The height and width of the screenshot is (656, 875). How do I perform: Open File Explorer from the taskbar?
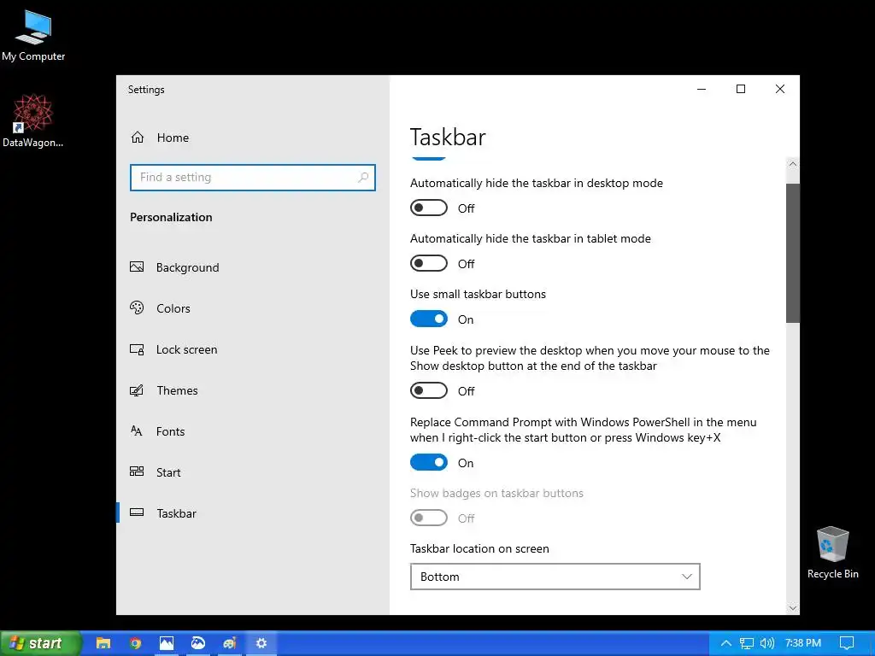[x=103, y=643]
